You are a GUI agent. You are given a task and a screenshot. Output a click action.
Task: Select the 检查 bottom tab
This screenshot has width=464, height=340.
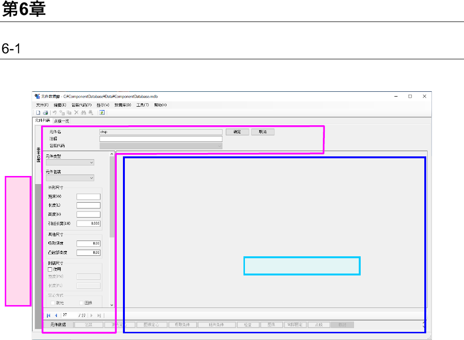pyautogui.click(x=248, y=325)
